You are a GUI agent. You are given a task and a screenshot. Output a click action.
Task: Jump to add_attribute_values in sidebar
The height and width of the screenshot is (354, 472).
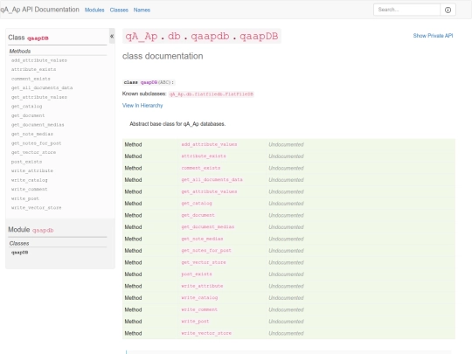(x=39, y=60)
